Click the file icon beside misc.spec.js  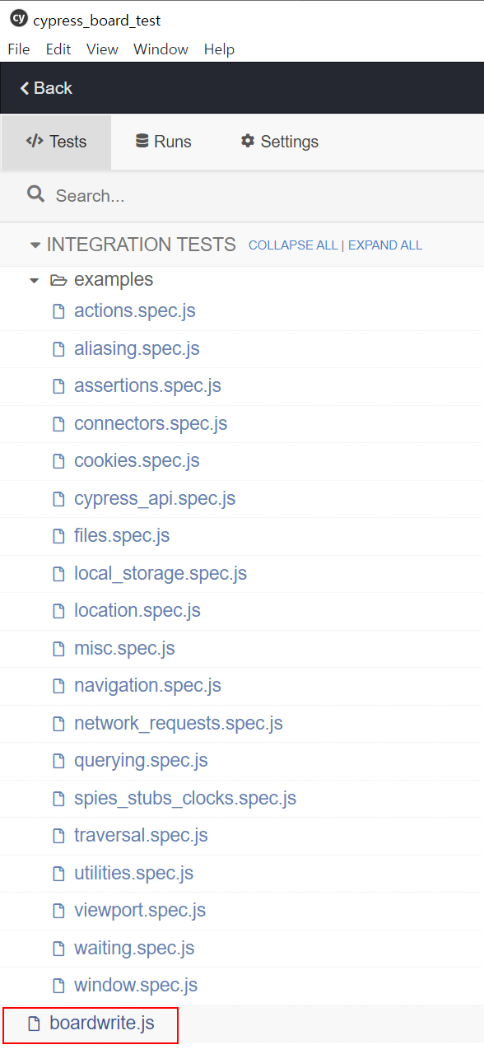58,649
